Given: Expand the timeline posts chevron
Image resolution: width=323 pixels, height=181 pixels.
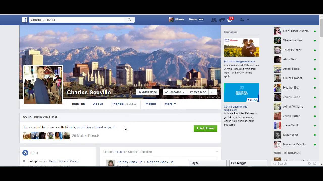Looking at the screenshot, I should click(x=217, y=152).
